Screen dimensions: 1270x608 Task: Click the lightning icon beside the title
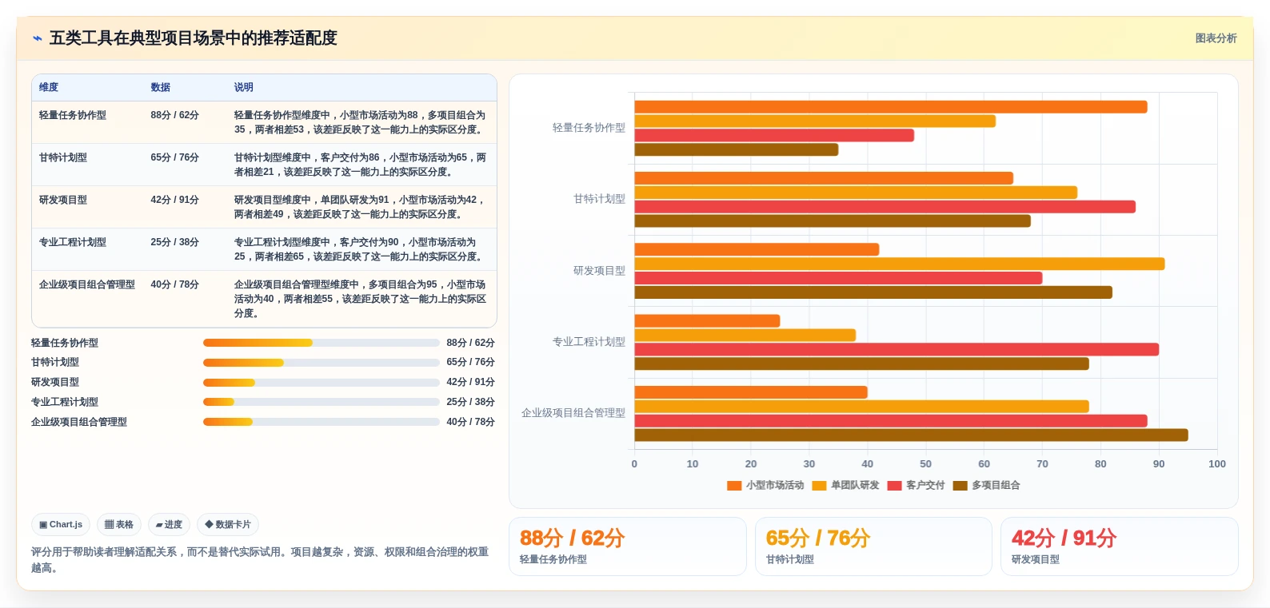(38, 38)
